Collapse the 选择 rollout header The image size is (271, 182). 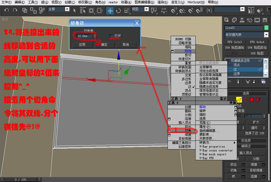[246, 94]
